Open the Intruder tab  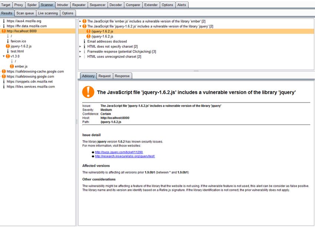tap(63, 5)
